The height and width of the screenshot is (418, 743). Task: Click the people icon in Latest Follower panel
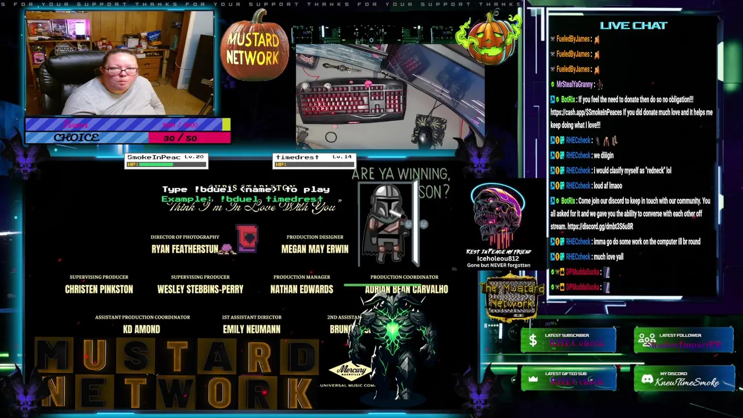647,340
